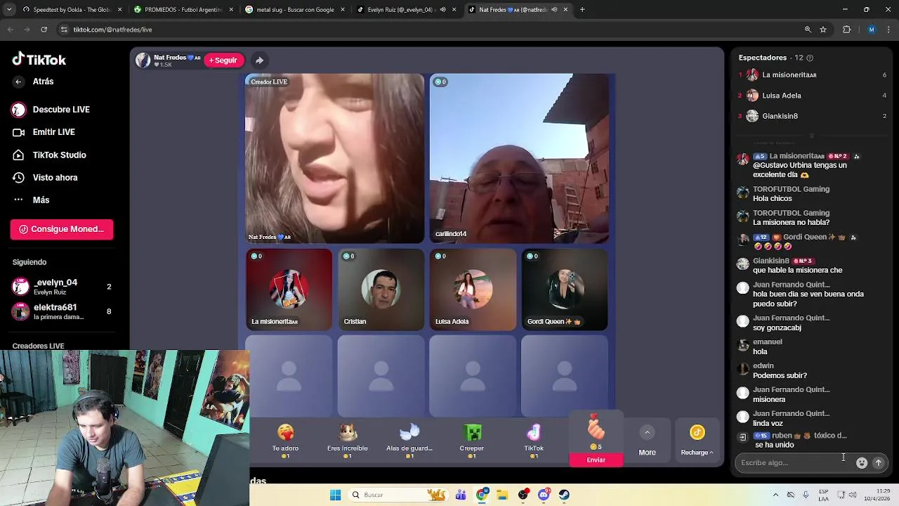Open the Chrome three-dot menu

(x=888, y=30)
